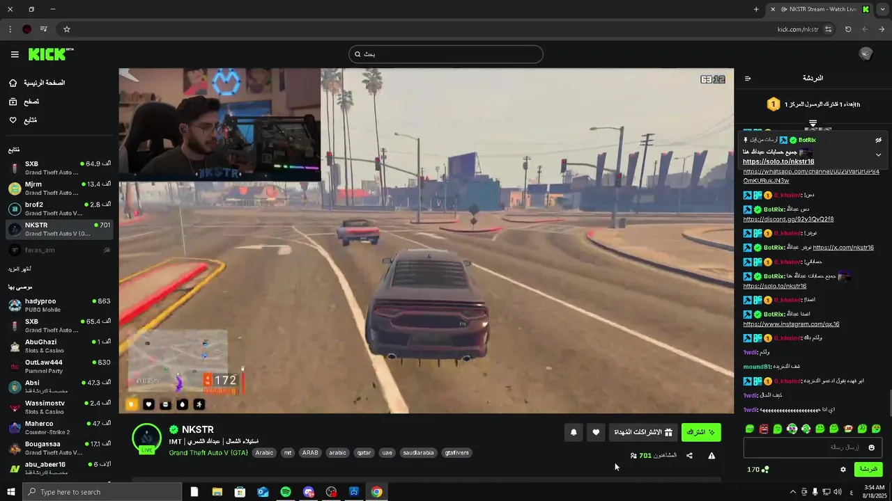Viewport: 892px width, 501px height.
Task: Open hadyproo PUBG Mobile channel
Action: point(59,305)
